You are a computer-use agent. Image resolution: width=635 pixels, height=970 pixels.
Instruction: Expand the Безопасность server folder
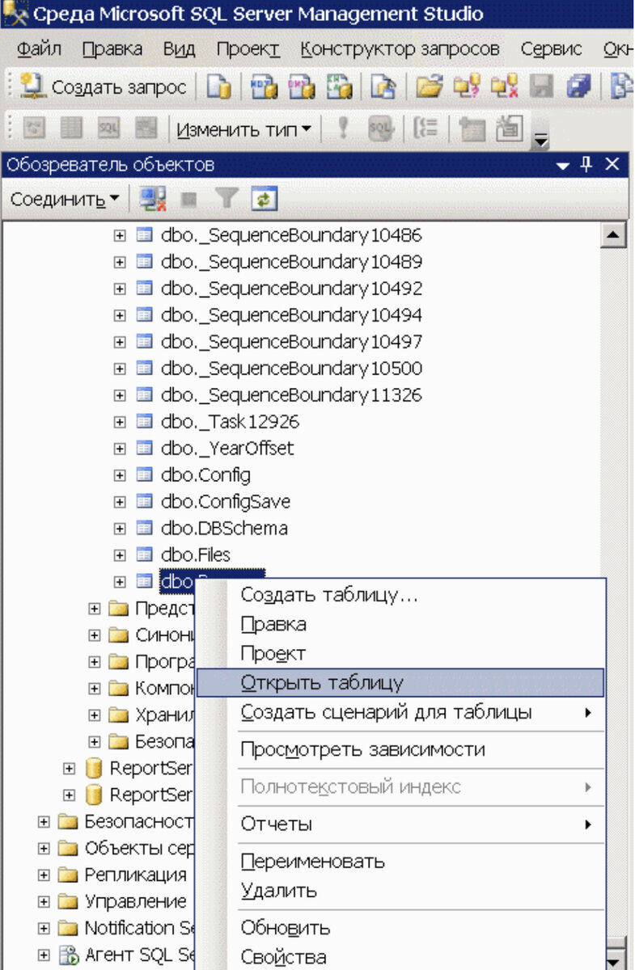(x=44, y=822)
